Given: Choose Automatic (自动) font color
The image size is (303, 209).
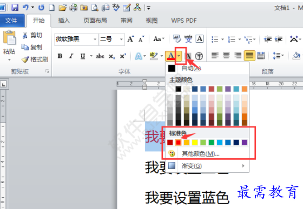Looking at the screenshot, I should click(207, 68).
